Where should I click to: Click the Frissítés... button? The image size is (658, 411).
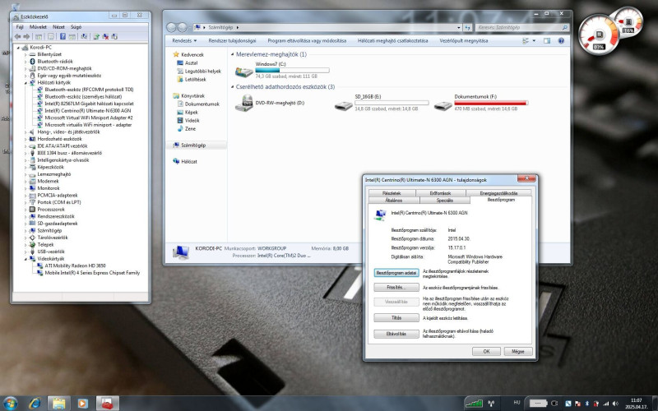[396, 288]
